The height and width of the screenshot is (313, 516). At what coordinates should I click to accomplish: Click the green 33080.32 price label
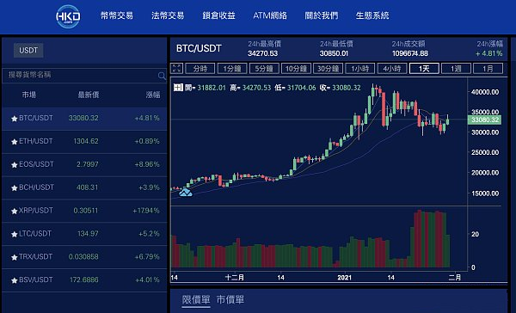point(484,120)
